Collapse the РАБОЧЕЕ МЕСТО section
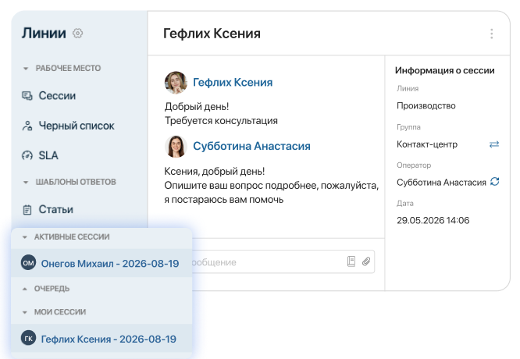 point(26,69)
